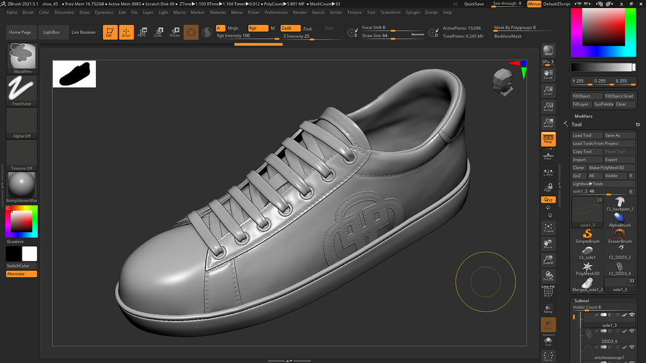Toggle Persp perspective view
Viewport: 646px width, 363px height.
(x=548, y=139)
